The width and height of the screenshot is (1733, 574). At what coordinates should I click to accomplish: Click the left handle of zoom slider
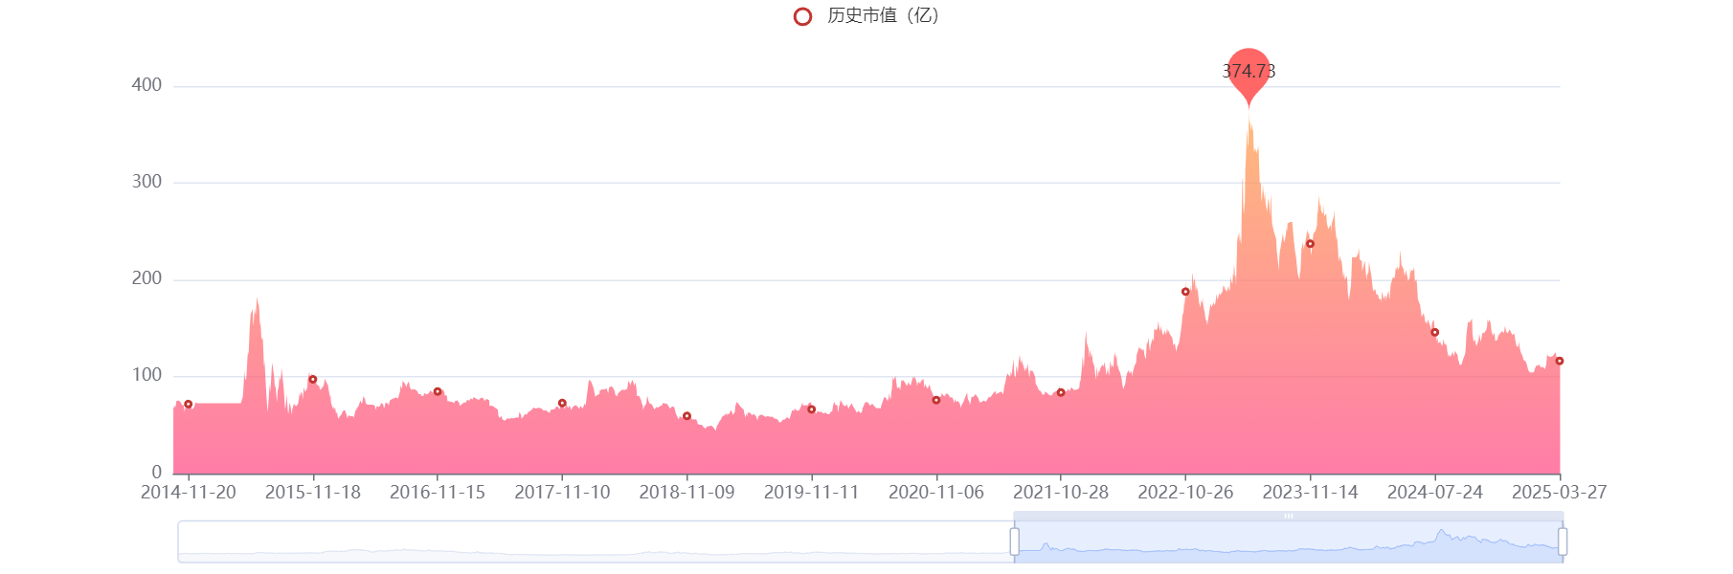(1014, 541)
